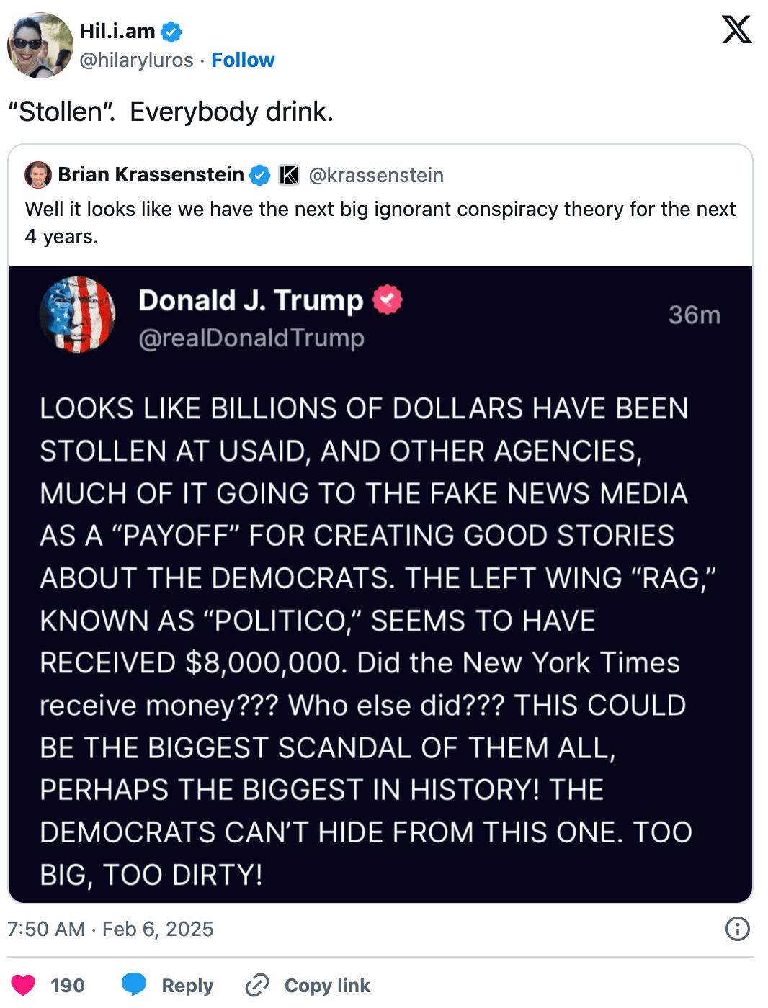Click the 7:50 AM Feb 6, 2025 timestamp
The image size is (768, 1008).
[x=110, y=929]
